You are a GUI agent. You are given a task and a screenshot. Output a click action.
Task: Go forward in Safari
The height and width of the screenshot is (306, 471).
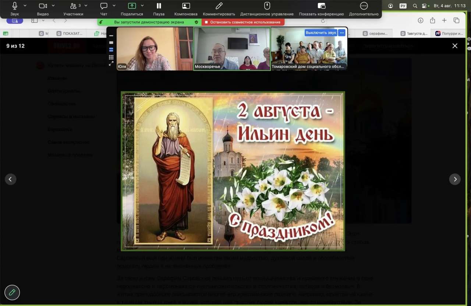tap(65, 21)
